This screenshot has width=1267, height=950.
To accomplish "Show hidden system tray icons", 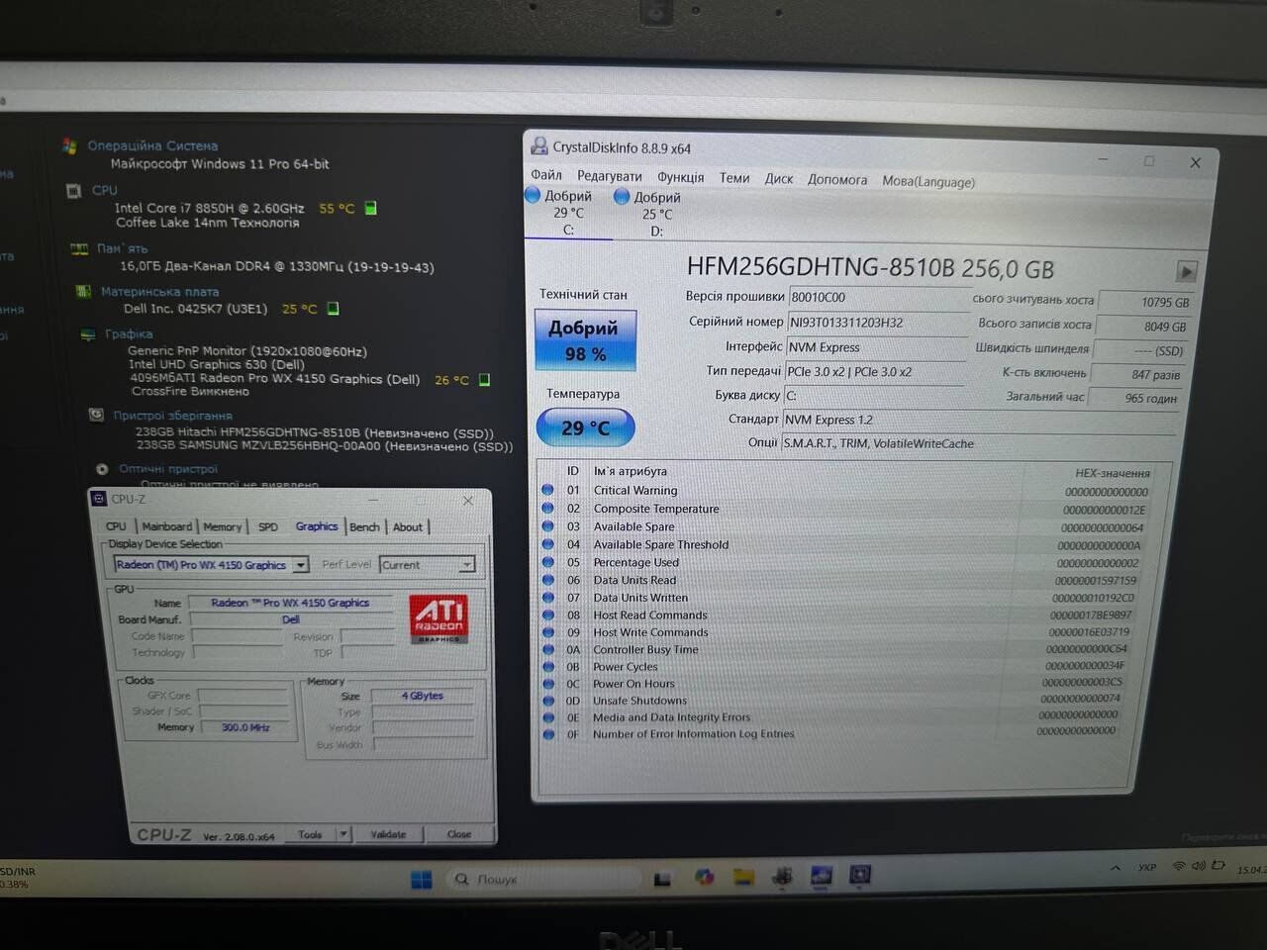I will pos(1116,868).
